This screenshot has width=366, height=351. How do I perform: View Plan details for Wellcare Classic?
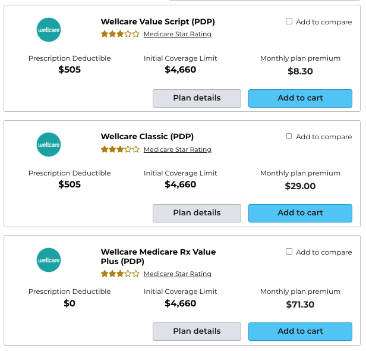[197, 213]
